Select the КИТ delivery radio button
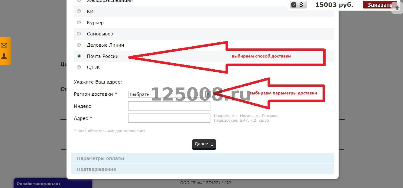Screen dimensions: 403x188 tap(79, 12)
